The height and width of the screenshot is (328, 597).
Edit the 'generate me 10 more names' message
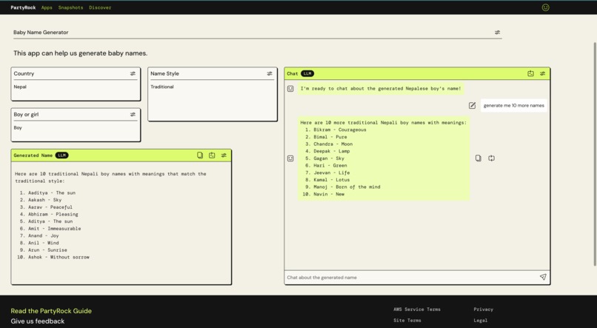coord(472,105)
